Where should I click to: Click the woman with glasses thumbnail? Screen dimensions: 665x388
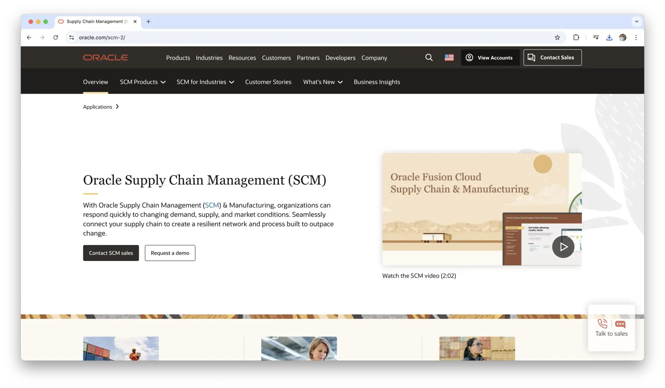click(477, 348)
